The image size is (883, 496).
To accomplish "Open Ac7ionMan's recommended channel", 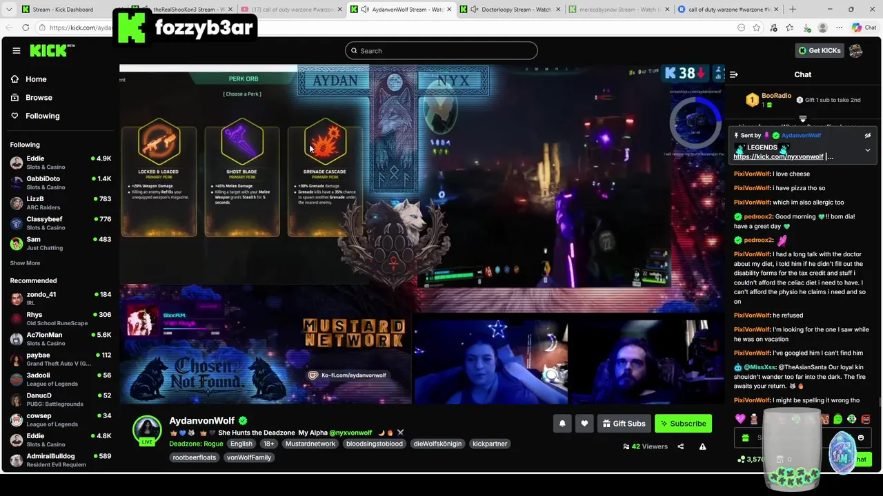I will point(60,339).
